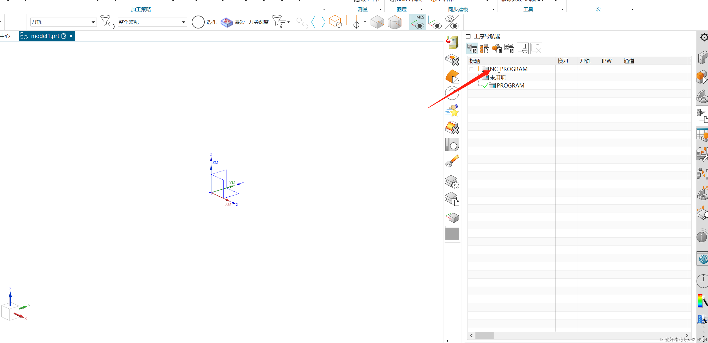Open the layer settings icon with gear
The width and height of the screenshot is (708, 343).
pyautogui.click(x=452, y=182)
